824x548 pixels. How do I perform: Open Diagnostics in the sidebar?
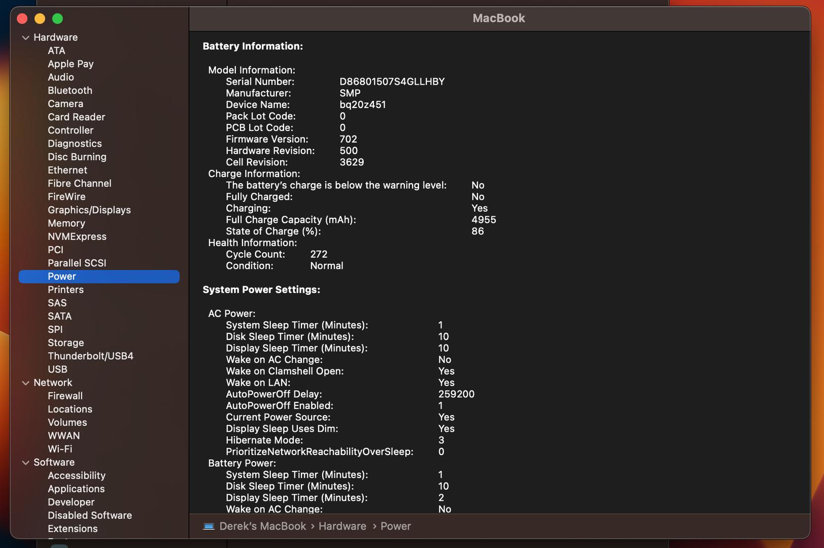pyautogui.click(x=75, y=144)
